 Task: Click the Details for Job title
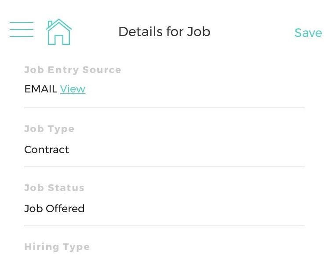coord(164,32)
